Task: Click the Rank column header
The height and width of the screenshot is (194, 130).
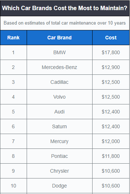Action: coord(13,38)
